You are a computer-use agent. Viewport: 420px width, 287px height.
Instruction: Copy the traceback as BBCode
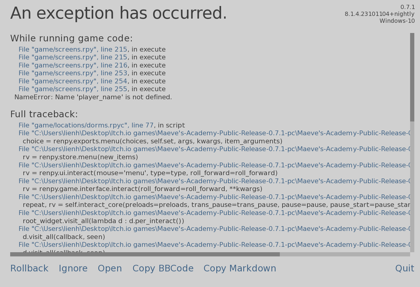(x=163, y=268)
